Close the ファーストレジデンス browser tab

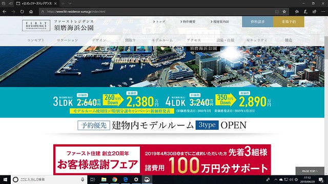coord(55,4)
